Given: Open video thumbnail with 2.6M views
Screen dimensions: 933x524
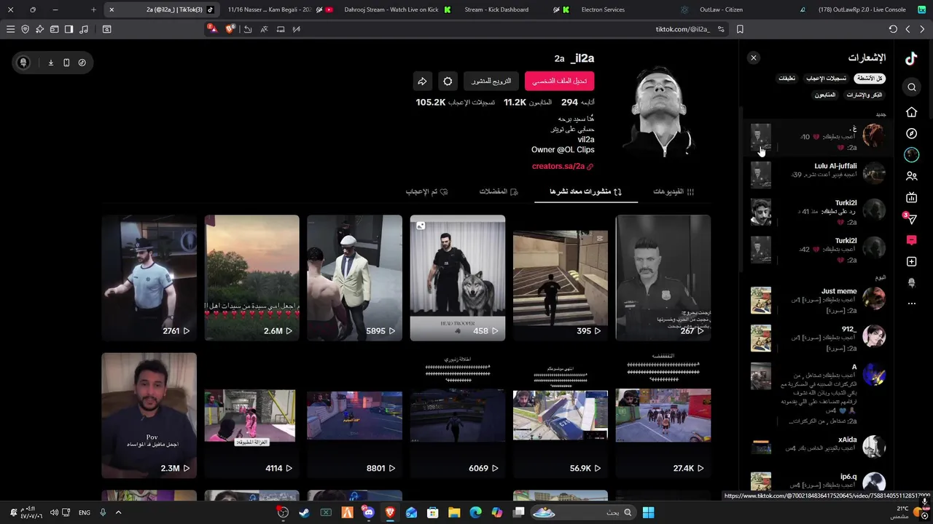Looking at the screenshot, I should (x=251, y=277).
